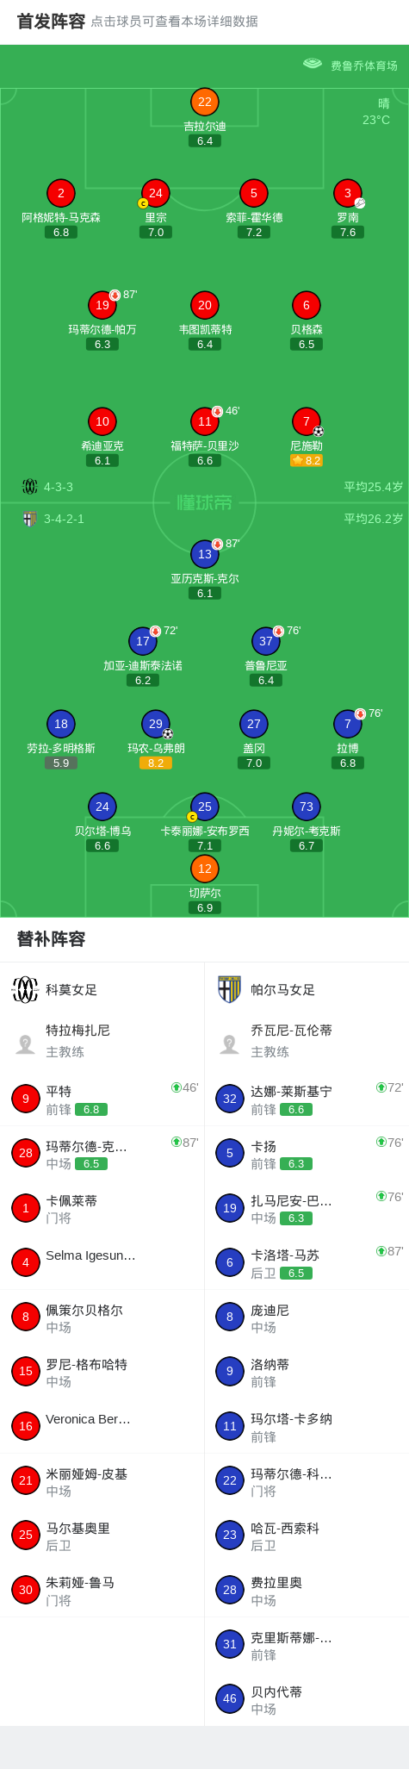409x1769 pixels.
Task: Tap goalkeeper number 22 jersey icon
Action: (205, 102)
